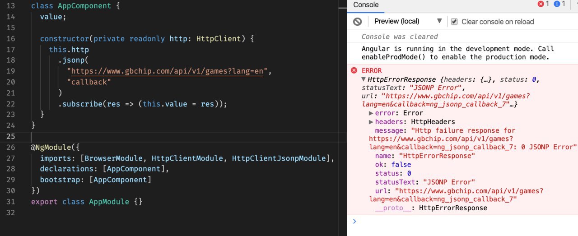Screen dimensions: 578x236
Task: Click HttpClientJsonpModule in imports array
Action: tap(279, 158)
